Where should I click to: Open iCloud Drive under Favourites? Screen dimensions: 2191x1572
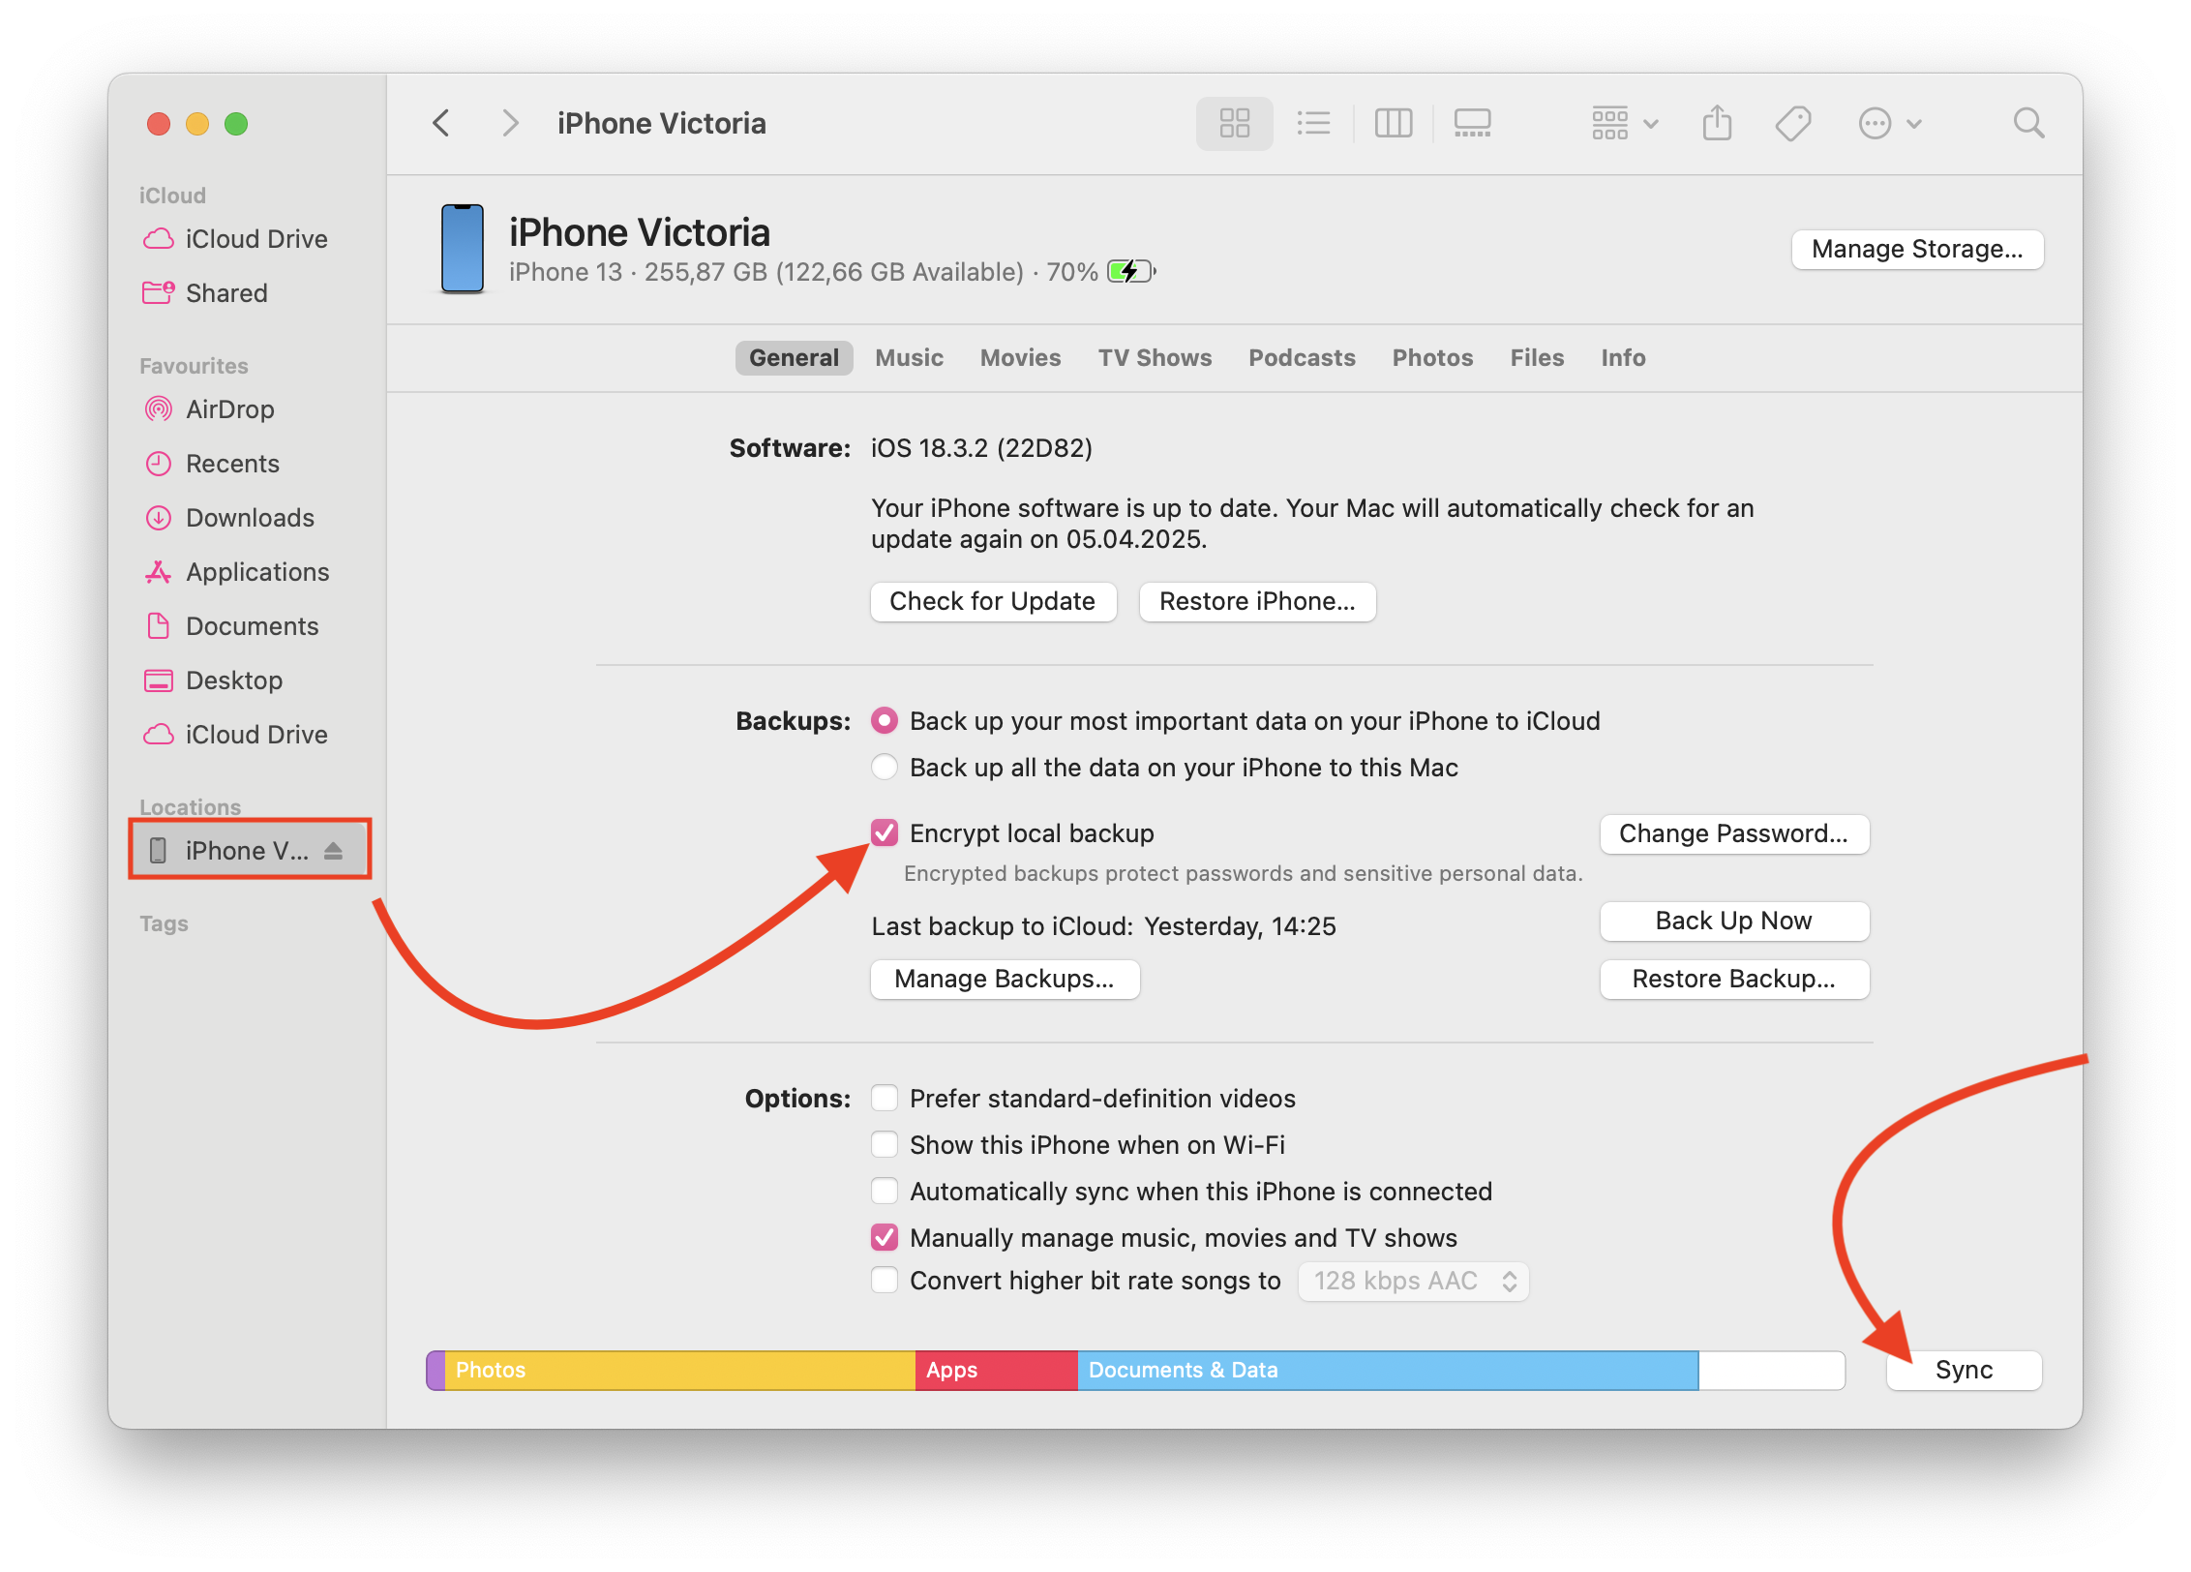[x=255, y=735]
